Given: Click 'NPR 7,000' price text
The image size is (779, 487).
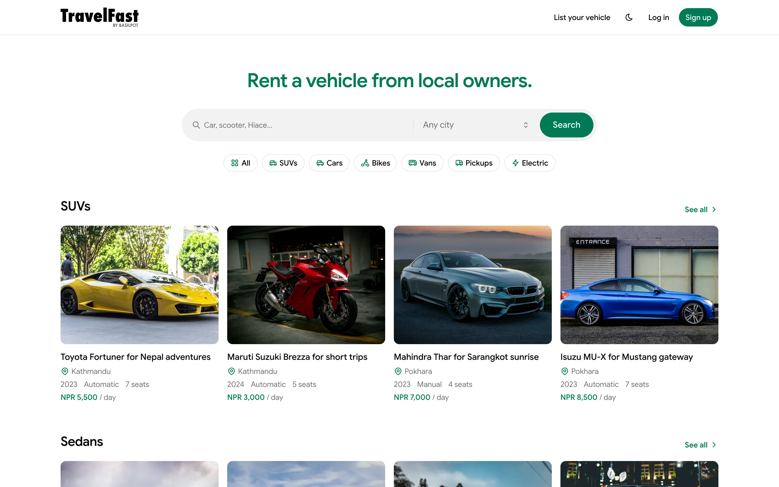Looking at the screenshot, I should point(412,397).
